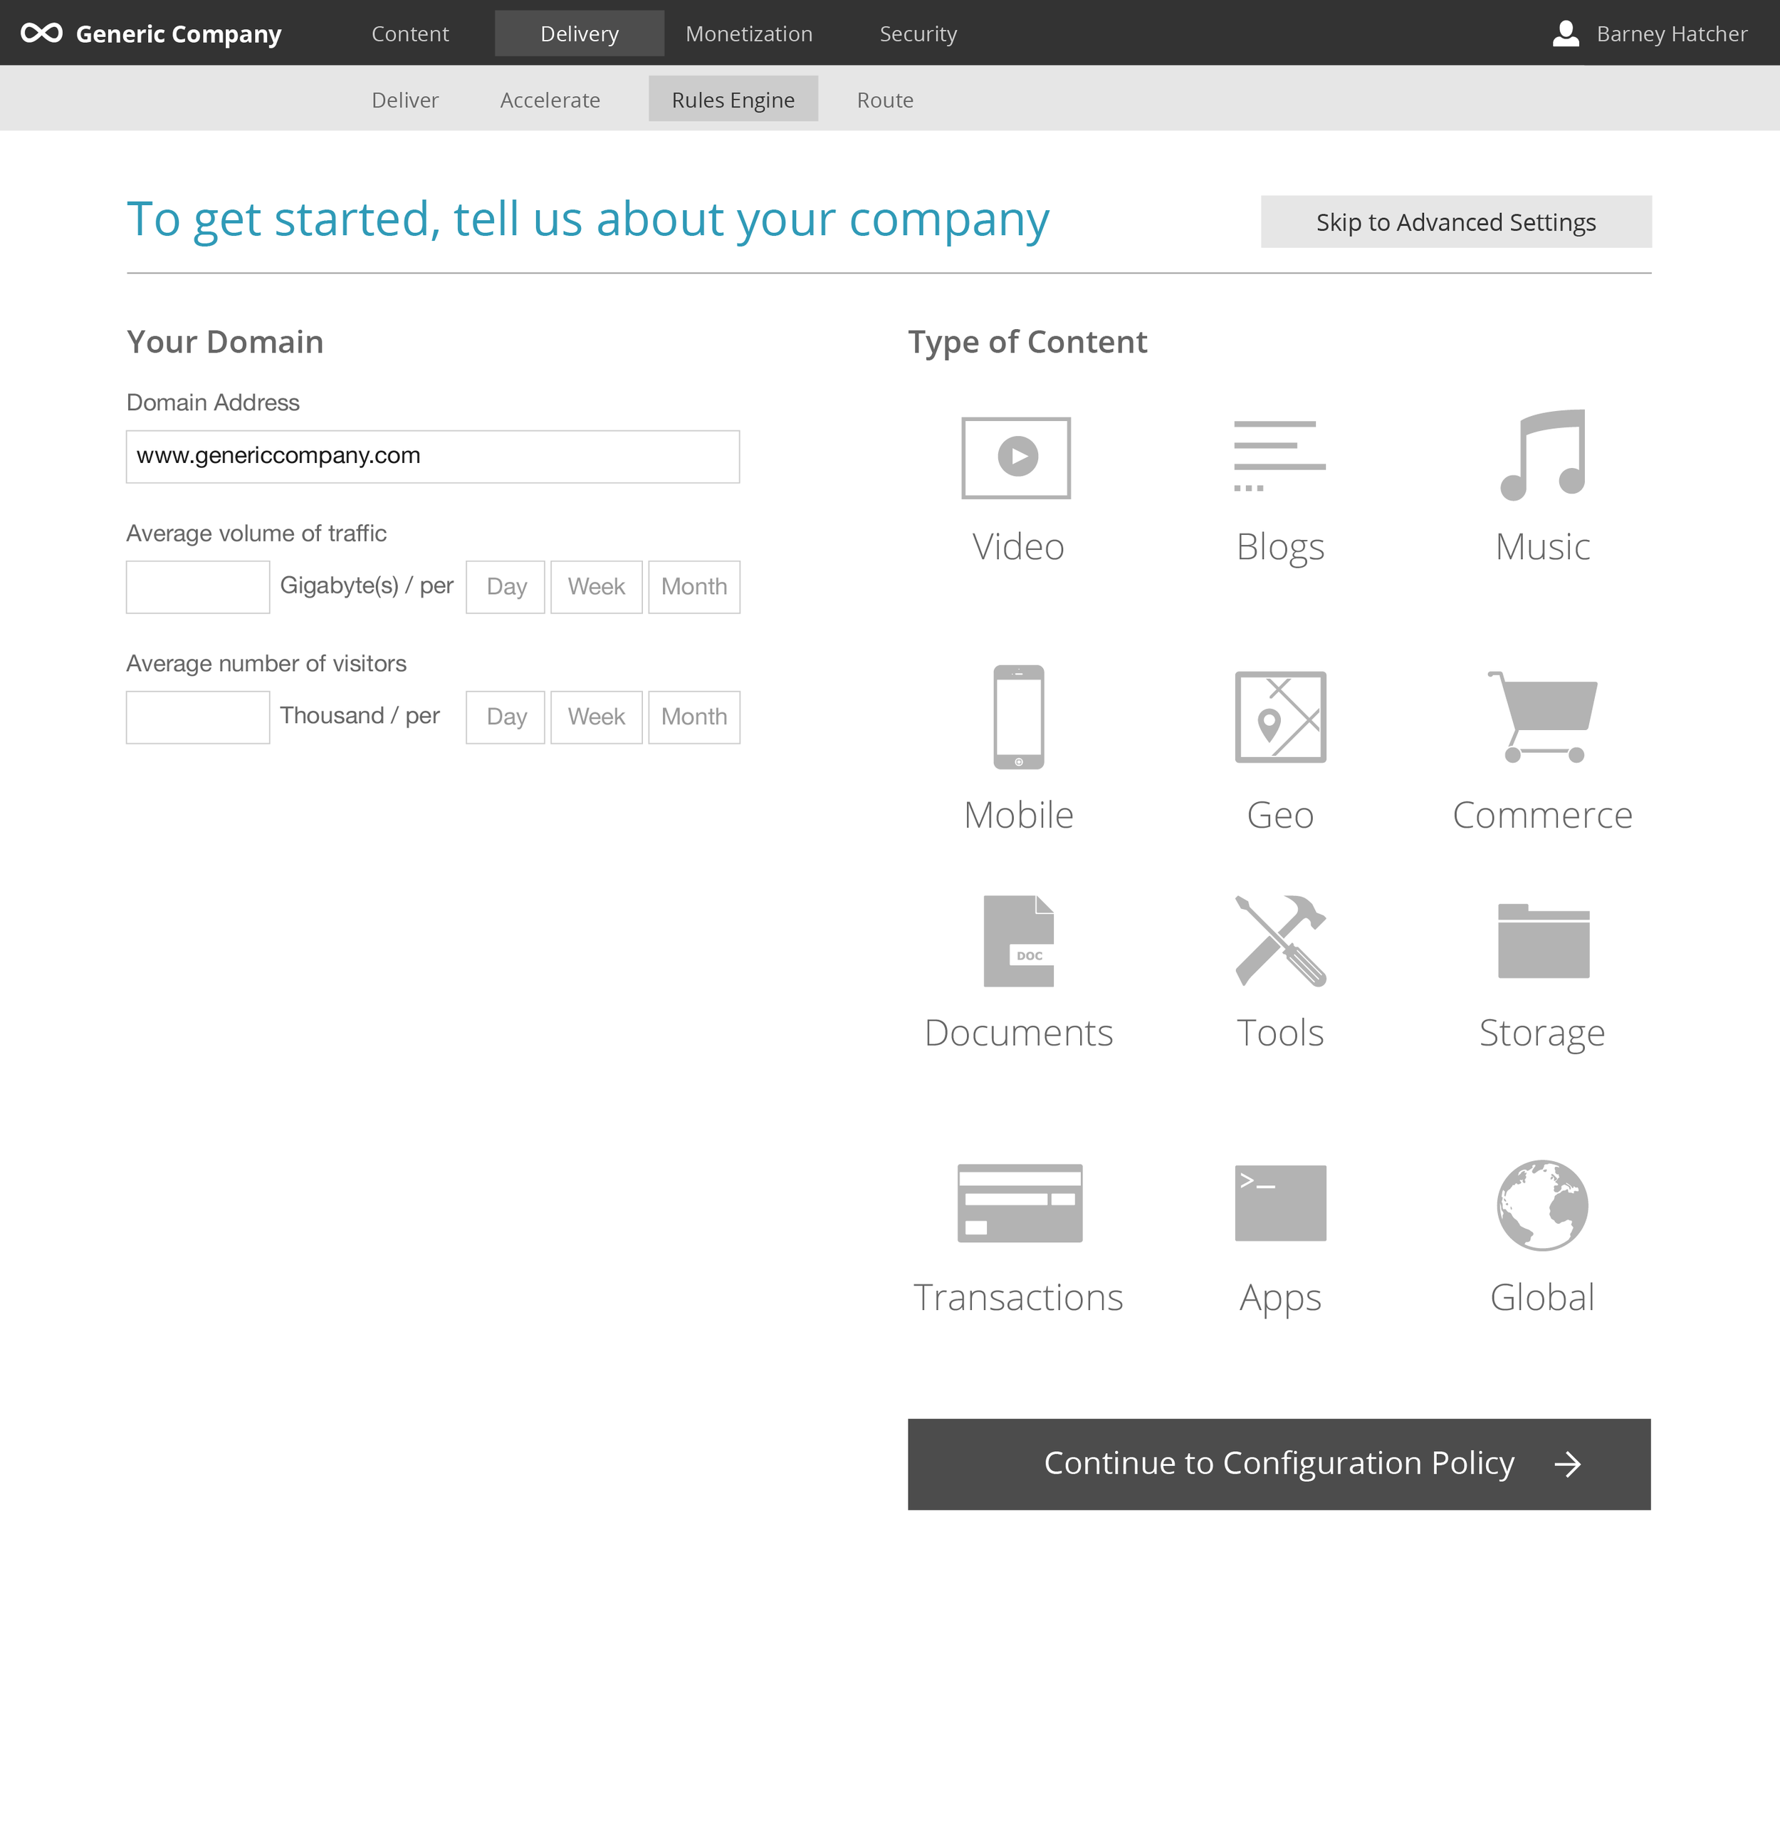Screen dimensions: 1780x1825
Task: Click the Your Domain heading
Action: coord(225,343)
